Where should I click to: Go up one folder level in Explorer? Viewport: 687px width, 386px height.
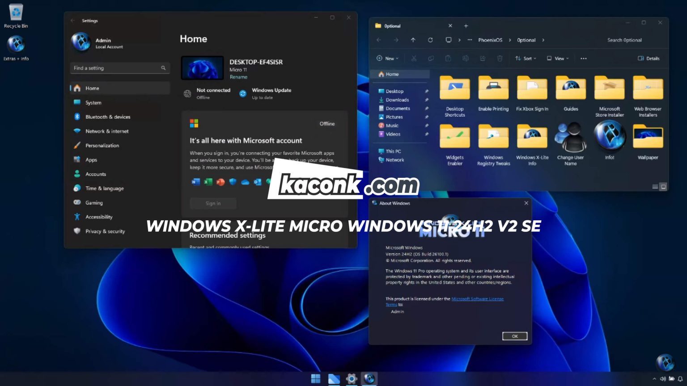pos(413,40)
